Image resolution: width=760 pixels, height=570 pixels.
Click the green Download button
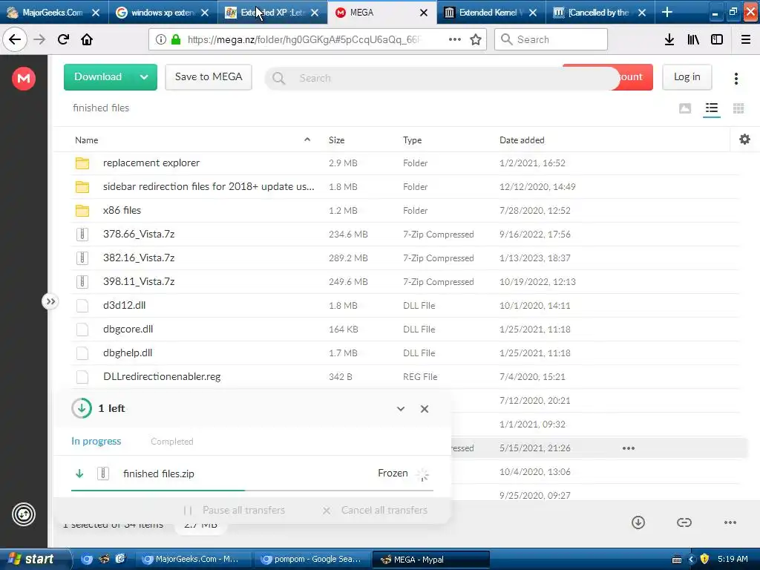click(x=99, y=77)
